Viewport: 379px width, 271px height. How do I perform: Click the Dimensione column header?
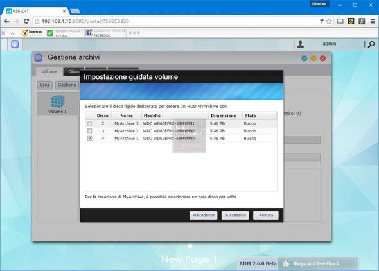coord(225,116)
